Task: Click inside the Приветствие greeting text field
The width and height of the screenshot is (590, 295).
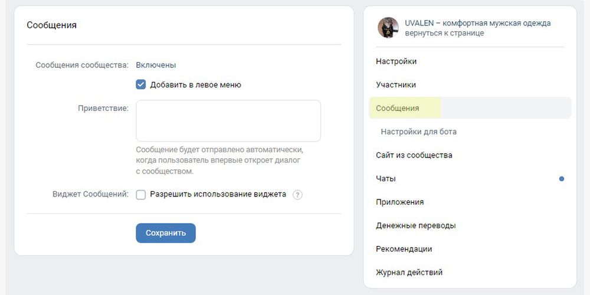Action: pos(228,120)
